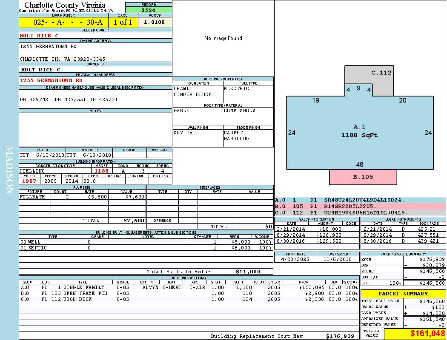Click sale amount $129,500
Image resolution: width=447 pixels, height=340 pixels.
(329, 241)
